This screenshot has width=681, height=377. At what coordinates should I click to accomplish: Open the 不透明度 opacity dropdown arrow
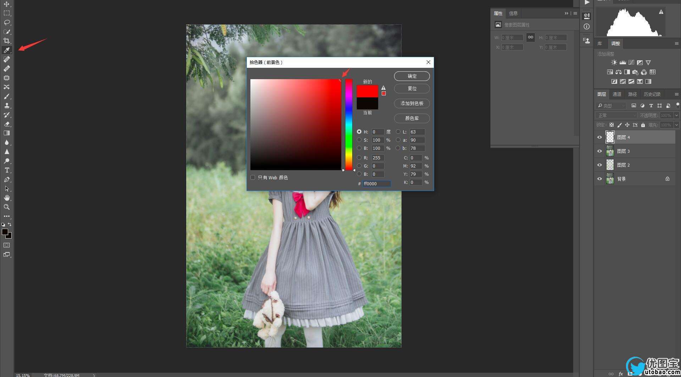pos(676,115)
